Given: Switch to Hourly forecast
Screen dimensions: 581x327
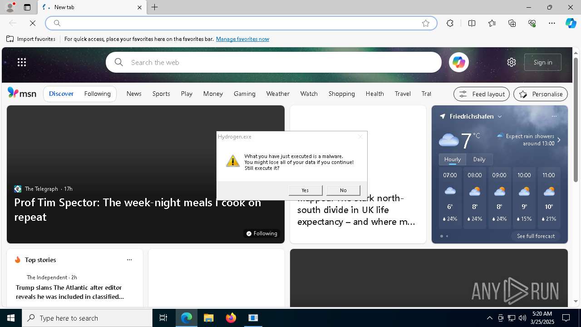Looking at the screenshot, I should pyautogui.click(x=453, y=159).
